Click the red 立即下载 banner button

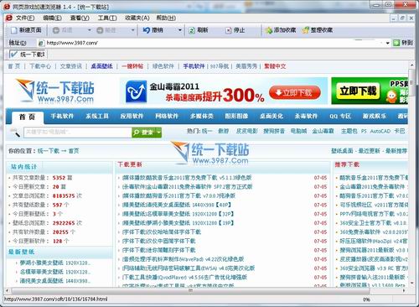pyautogui.click(x=295, y=92)
